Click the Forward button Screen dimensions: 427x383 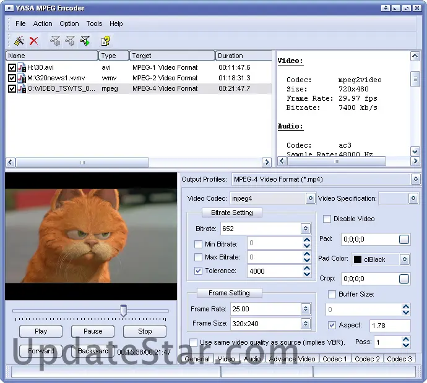pyautogui.click(x=41, y=351)
